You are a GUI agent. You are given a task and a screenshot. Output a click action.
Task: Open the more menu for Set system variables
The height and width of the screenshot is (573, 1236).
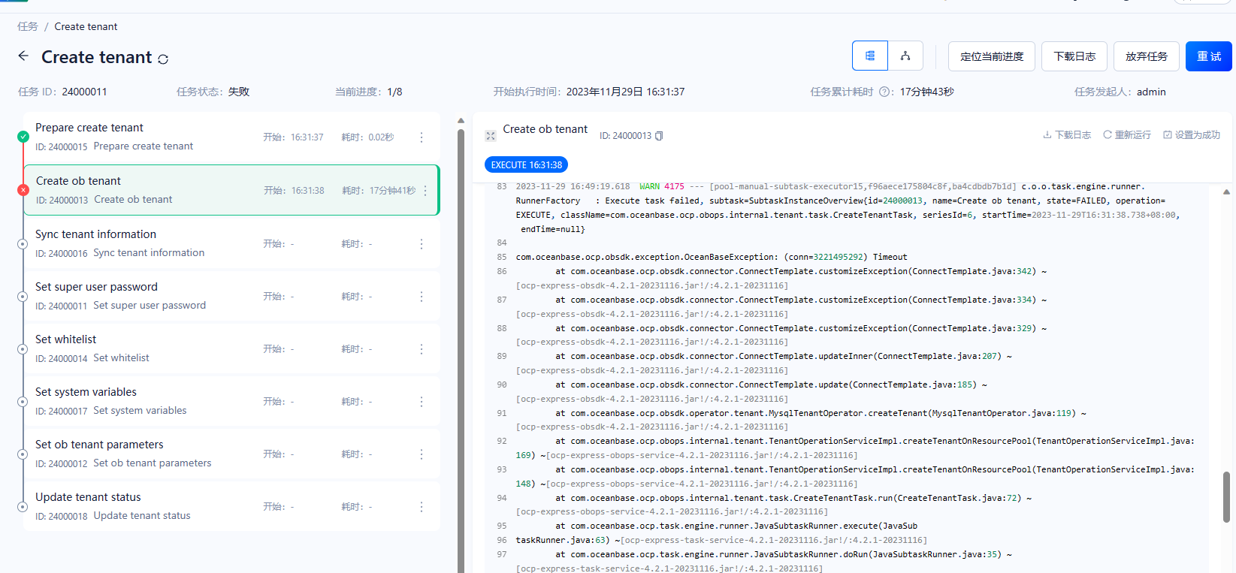click(422, 402)
